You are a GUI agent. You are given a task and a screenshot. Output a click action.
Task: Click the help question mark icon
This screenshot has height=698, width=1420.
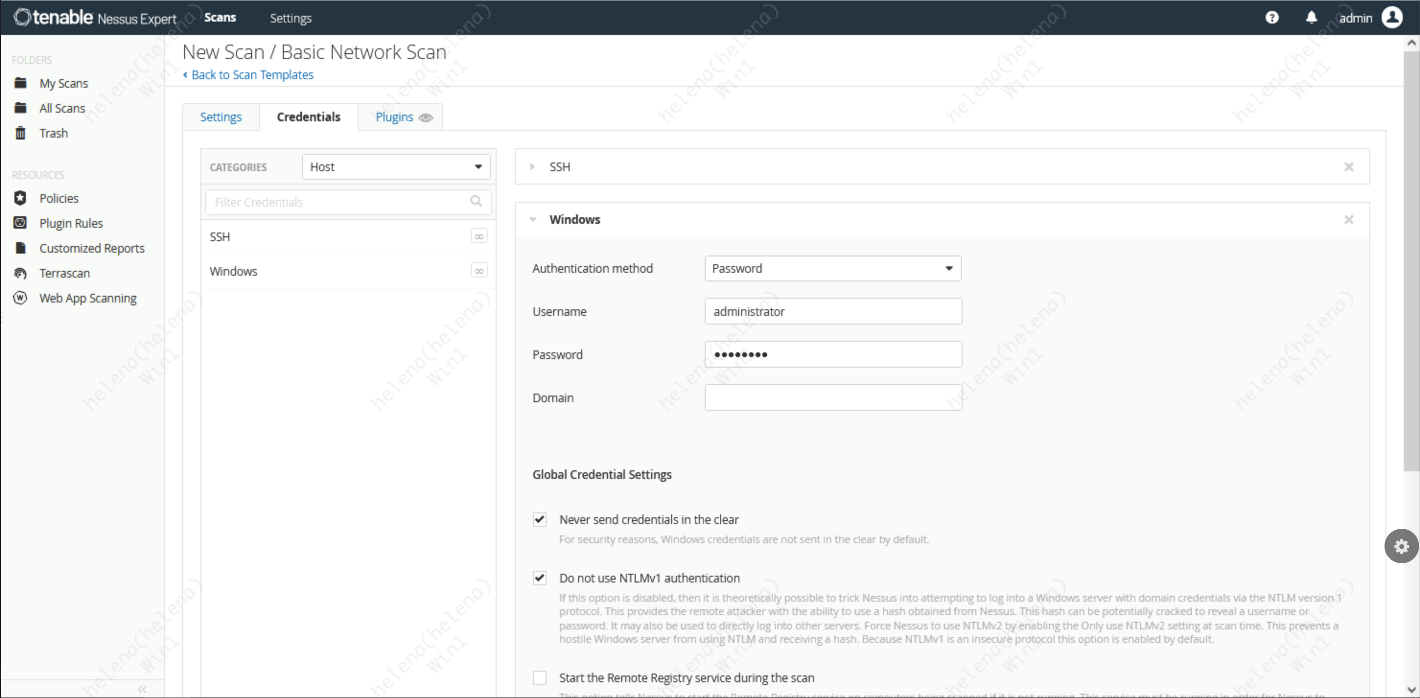pyautogui.click(x=1271, y=18)
